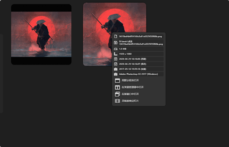Choose 开始放映幻灯片 menu entry

pos(139,101)
